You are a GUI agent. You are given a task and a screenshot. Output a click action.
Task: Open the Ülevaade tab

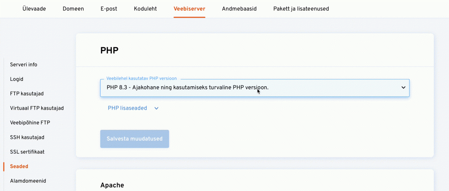(34, 9)
